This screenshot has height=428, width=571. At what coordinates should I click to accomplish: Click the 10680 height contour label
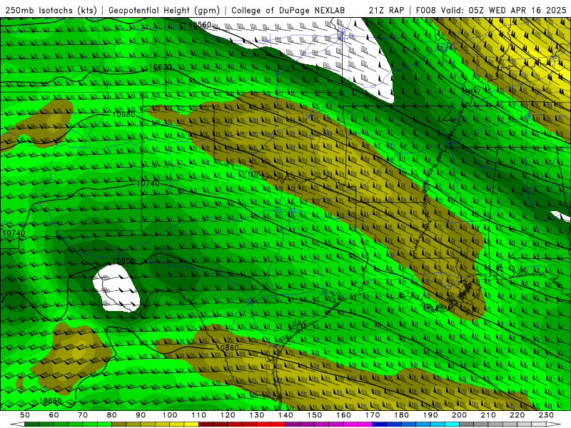123,114
